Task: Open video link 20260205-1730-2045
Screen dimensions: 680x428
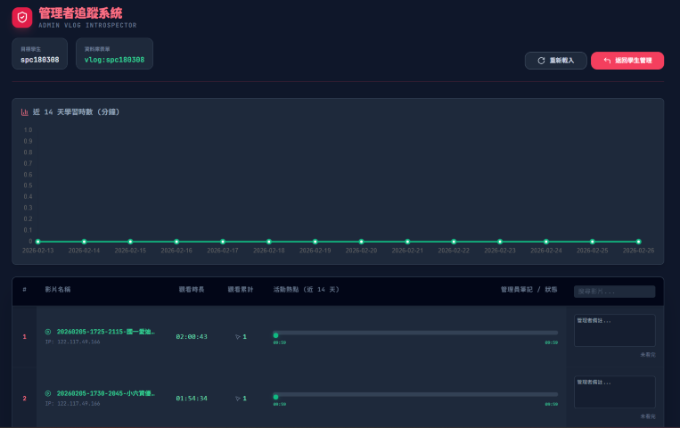Action: click(x=105, y=392)
